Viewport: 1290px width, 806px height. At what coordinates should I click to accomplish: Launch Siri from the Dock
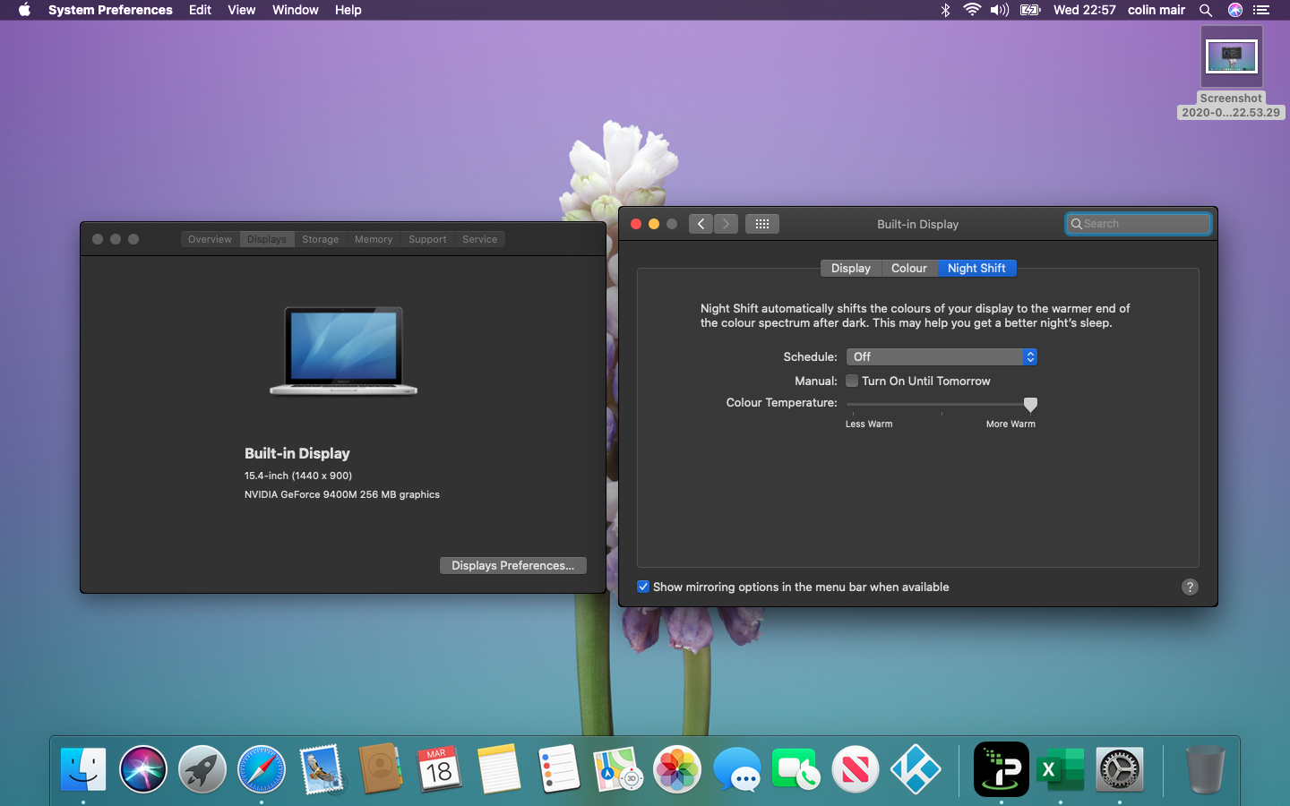pos(142,769)
